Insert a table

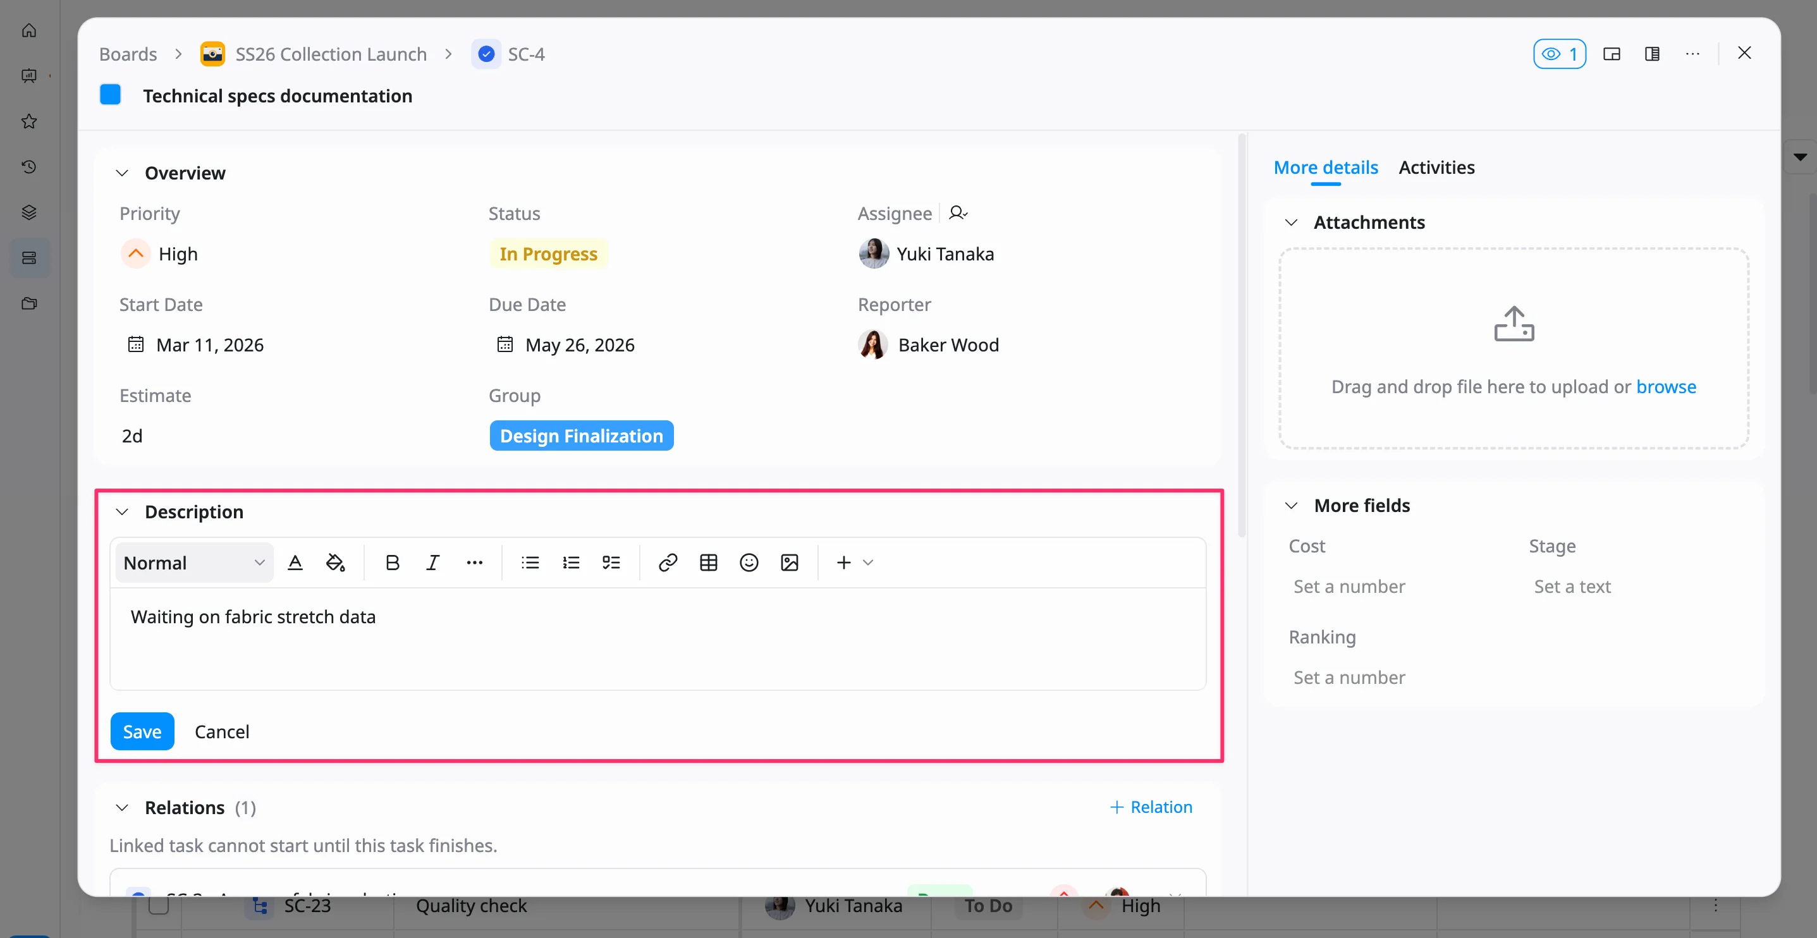point(708,562)
